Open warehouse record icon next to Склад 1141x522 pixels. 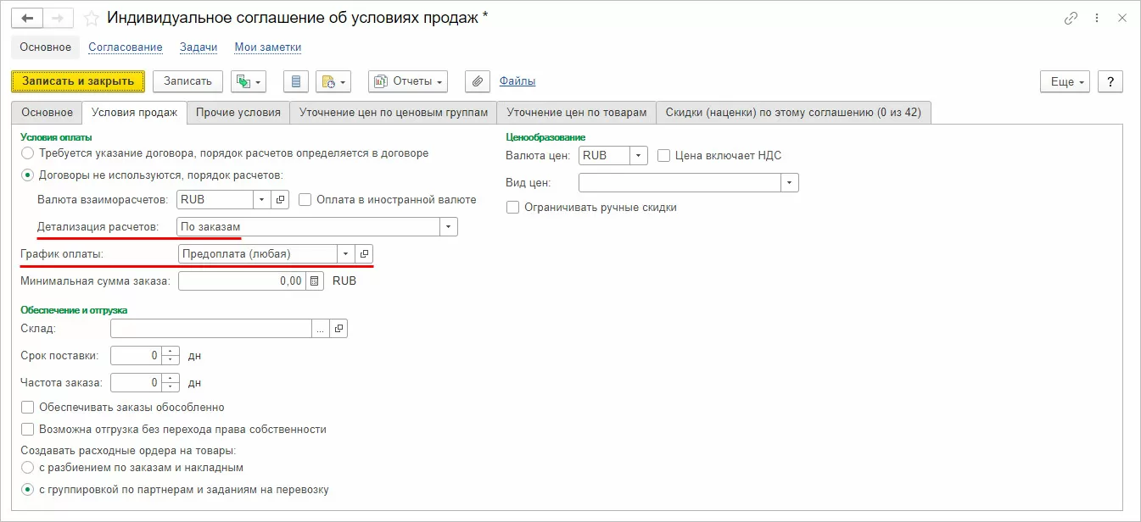pyautogui.click(x=338, y=329)
